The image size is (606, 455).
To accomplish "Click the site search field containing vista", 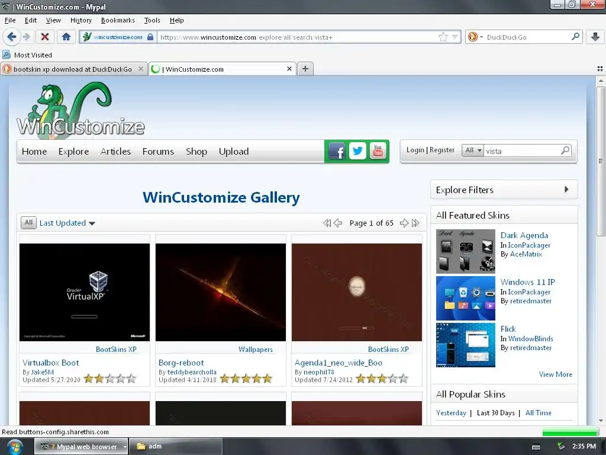I will [x=522, y=151].
